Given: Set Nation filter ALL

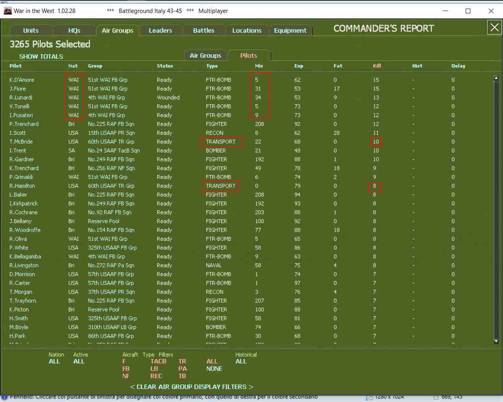Looking at the screenshot, I should coord(54,362).
